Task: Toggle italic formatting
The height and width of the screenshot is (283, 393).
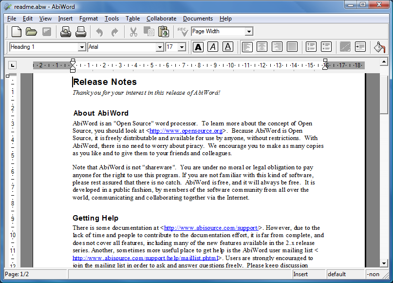Action: tap(213, 47)
